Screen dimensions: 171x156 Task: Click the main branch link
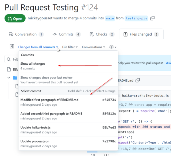tap(110, 18)
